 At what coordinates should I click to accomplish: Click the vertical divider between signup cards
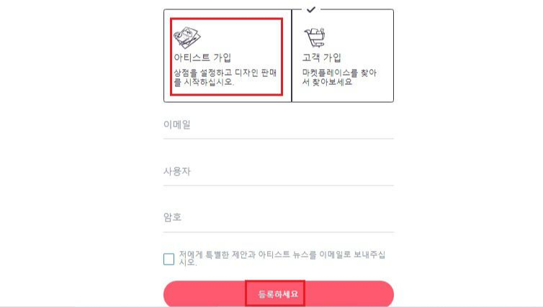292,55
